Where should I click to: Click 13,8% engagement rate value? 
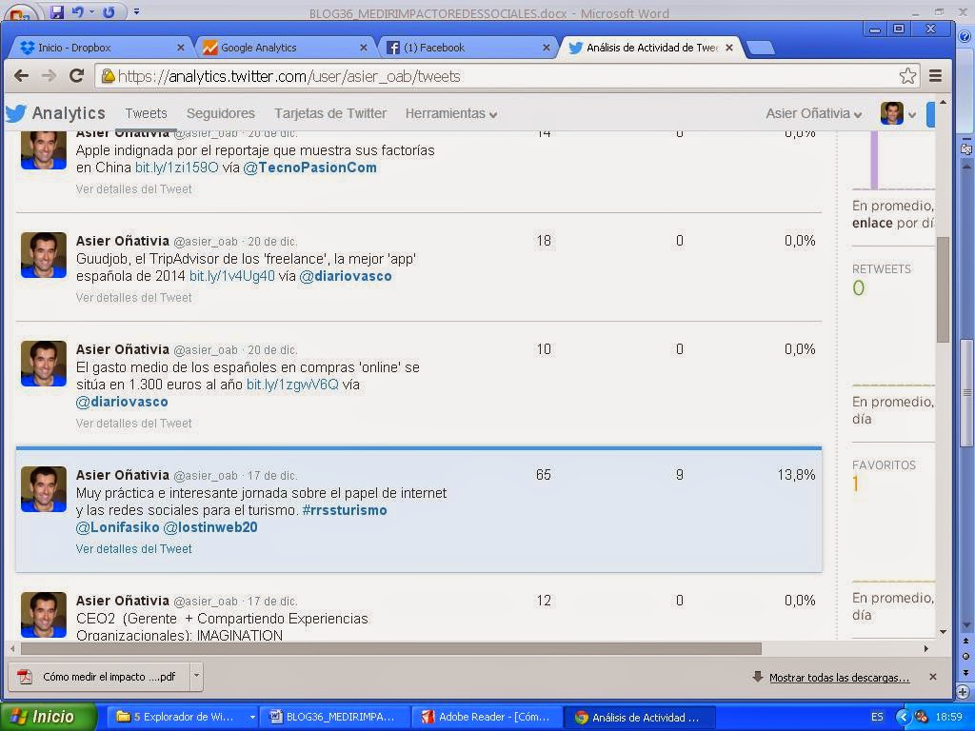pyautogui.click(x=797, y=475)
